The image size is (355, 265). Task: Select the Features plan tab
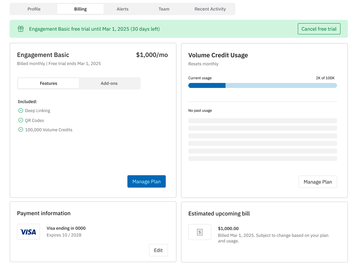49,83
